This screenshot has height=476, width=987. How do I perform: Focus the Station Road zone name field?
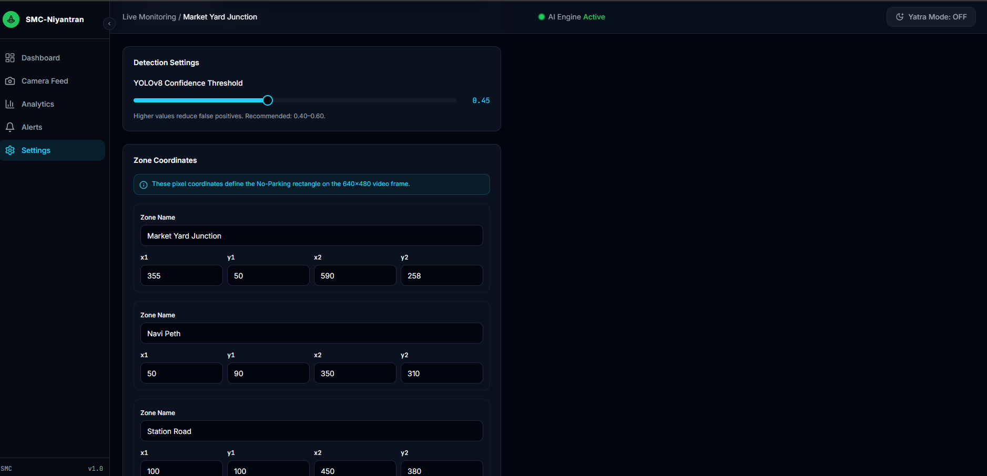pyautogui.click(x=311, y=431)
